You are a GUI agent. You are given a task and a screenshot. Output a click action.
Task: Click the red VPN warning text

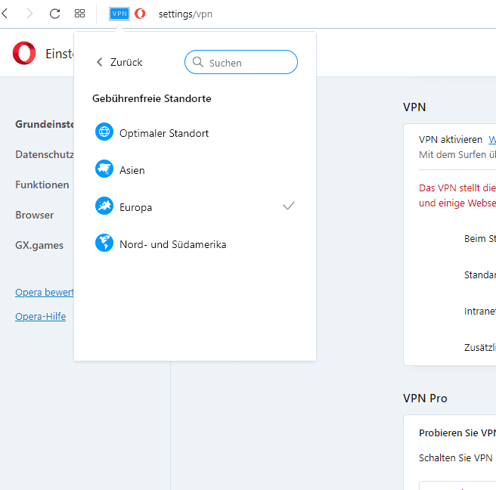[457, 196]
